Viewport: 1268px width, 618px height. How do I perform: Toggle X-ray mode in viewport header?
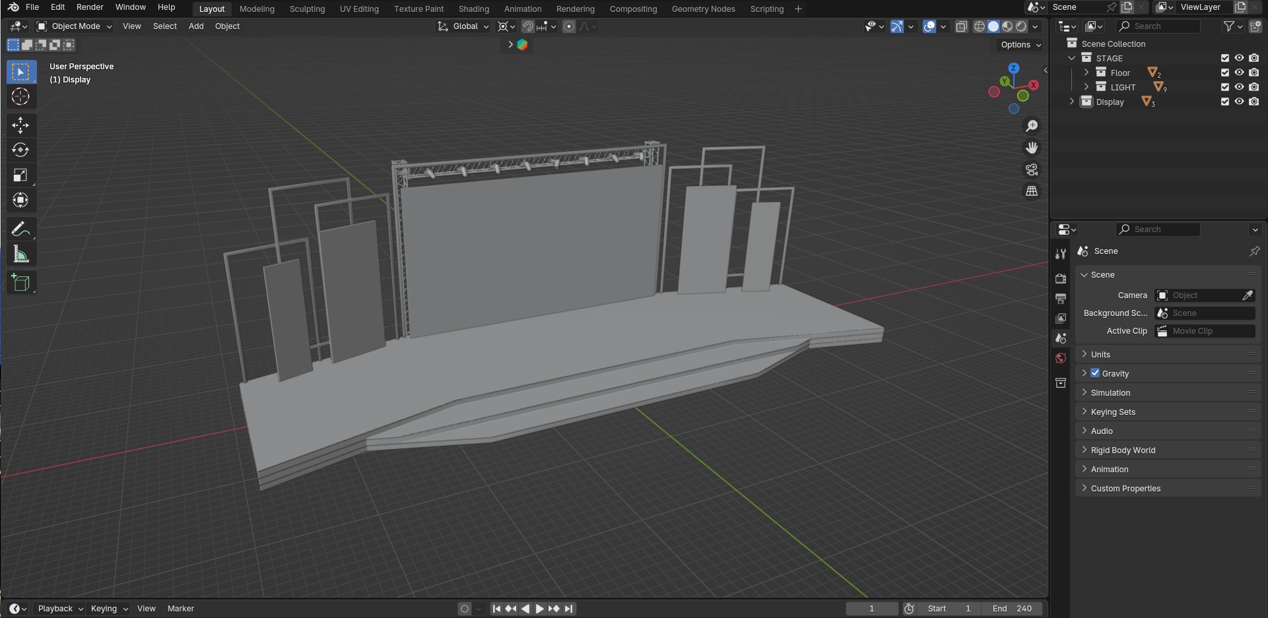[x=962, y=26]
